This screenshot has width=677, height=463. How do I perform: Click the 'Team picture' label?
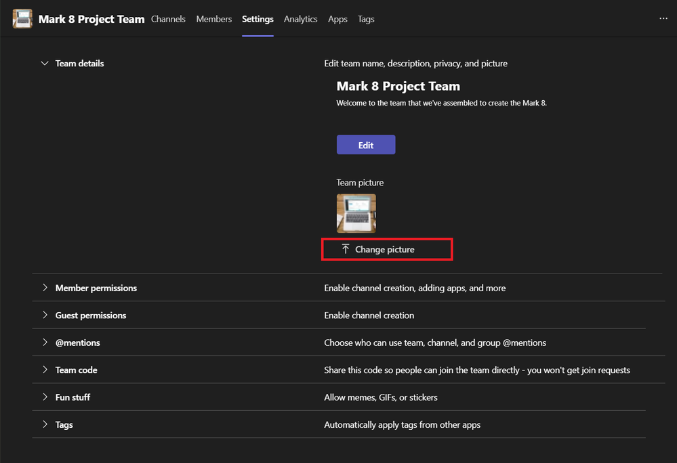[360, 183]
